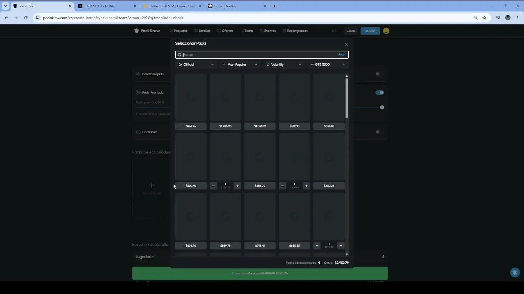Toggle the Pedir Prestado switch
524x294 pixels.
(x=379, y=92)
